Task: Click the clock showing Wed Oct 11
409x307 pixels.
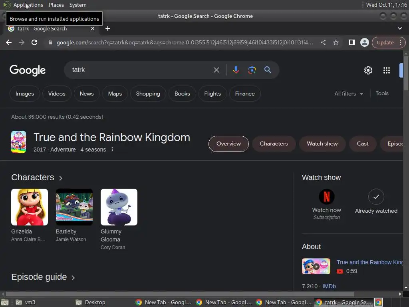Action: pyautogui.click(x=387, y=5)
